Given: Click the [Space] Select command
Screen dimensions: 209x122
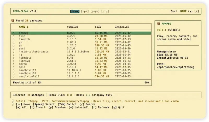Looking at the screenshot, I should (x=44, y=104).
